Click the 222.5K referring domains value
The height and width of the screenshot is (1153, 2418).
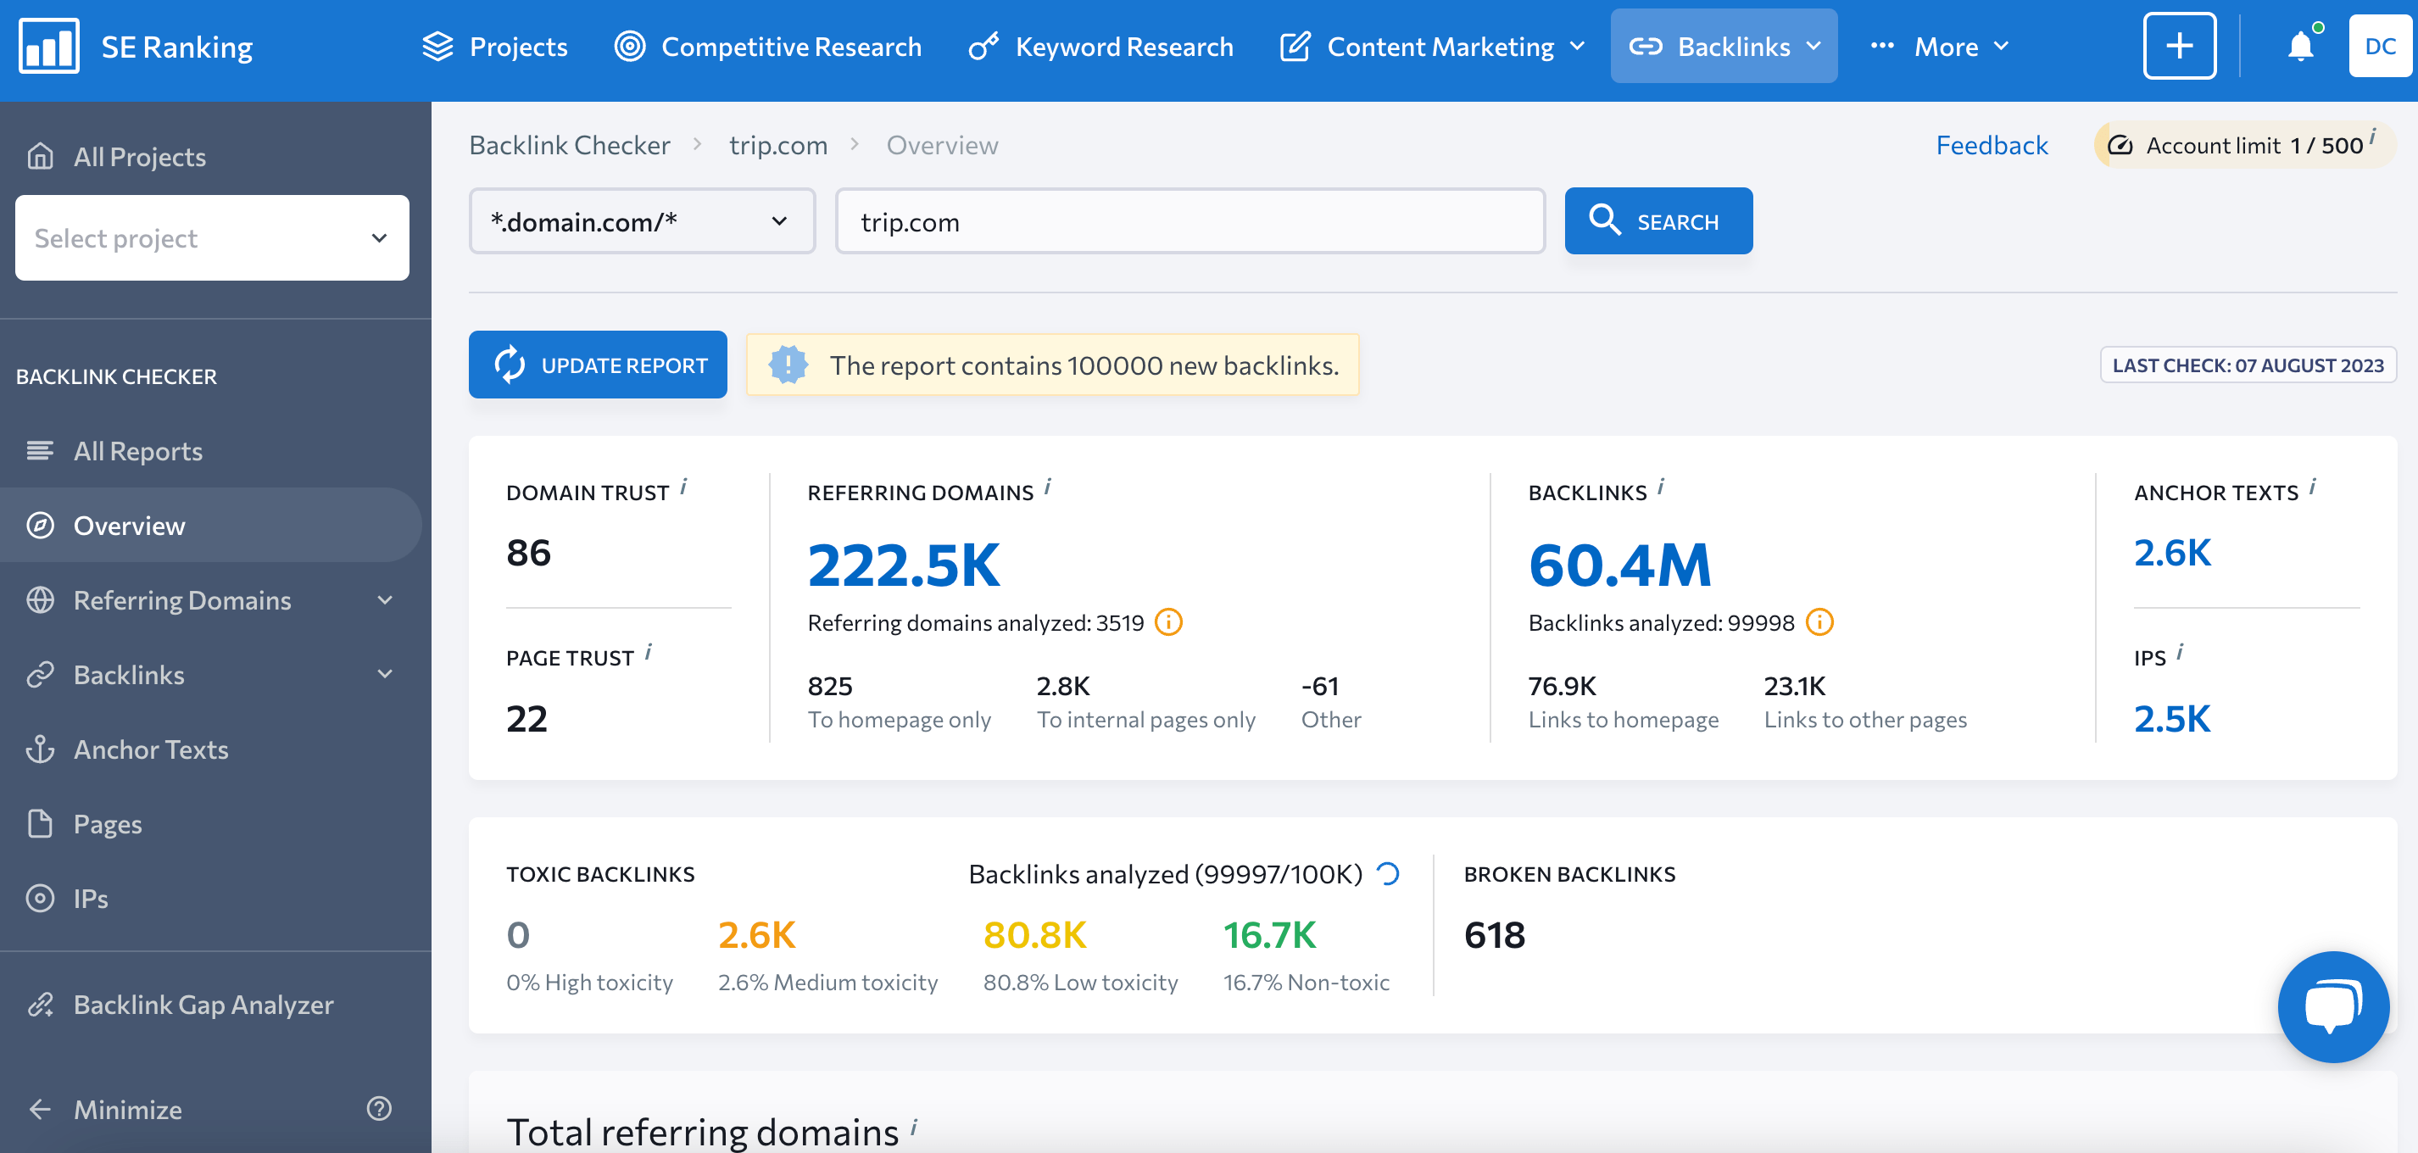tap(904, 565)
